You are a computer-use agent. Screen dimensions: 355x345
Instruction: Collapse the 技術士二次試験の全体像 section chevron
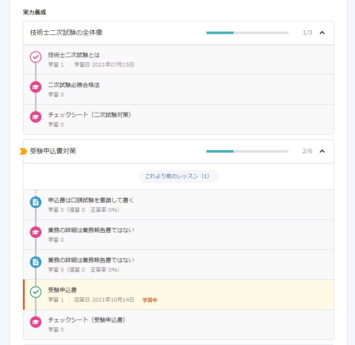322,32
